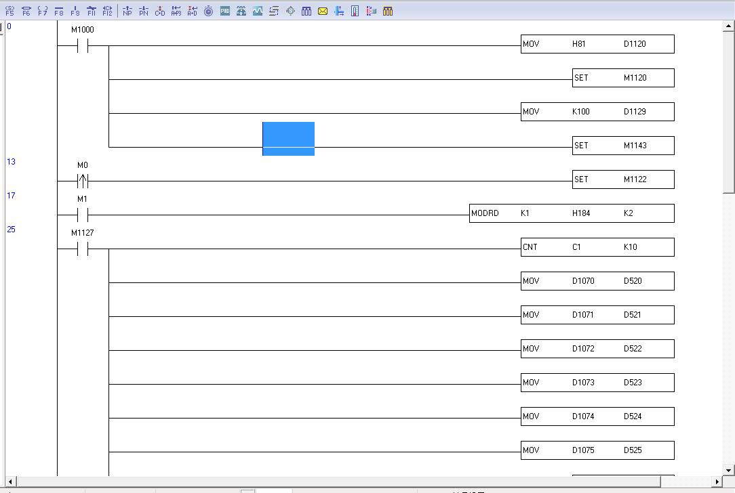
Task: Click the vertical scrollbar down arrow
Action: [x=729, y=469]
